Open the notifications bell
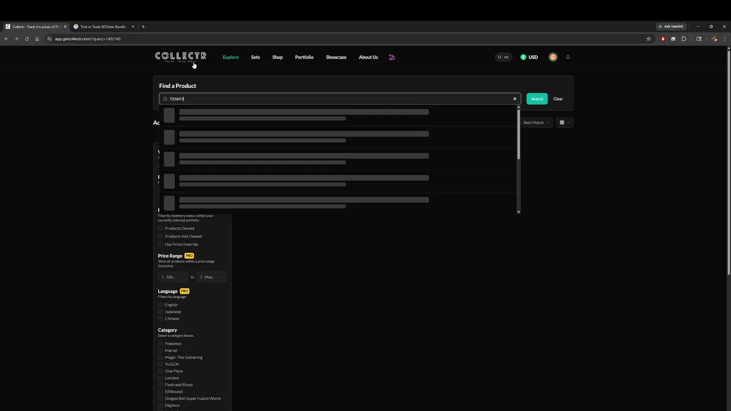 coord(568,57)
